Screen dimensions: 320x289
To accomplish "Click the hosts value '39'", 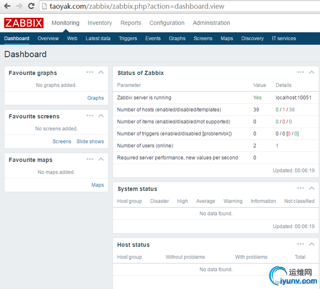I will [256, 110].
